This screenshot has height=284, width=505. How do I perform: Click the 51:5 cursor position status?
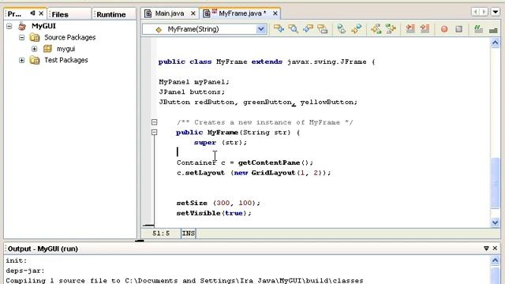coord(161,234)
